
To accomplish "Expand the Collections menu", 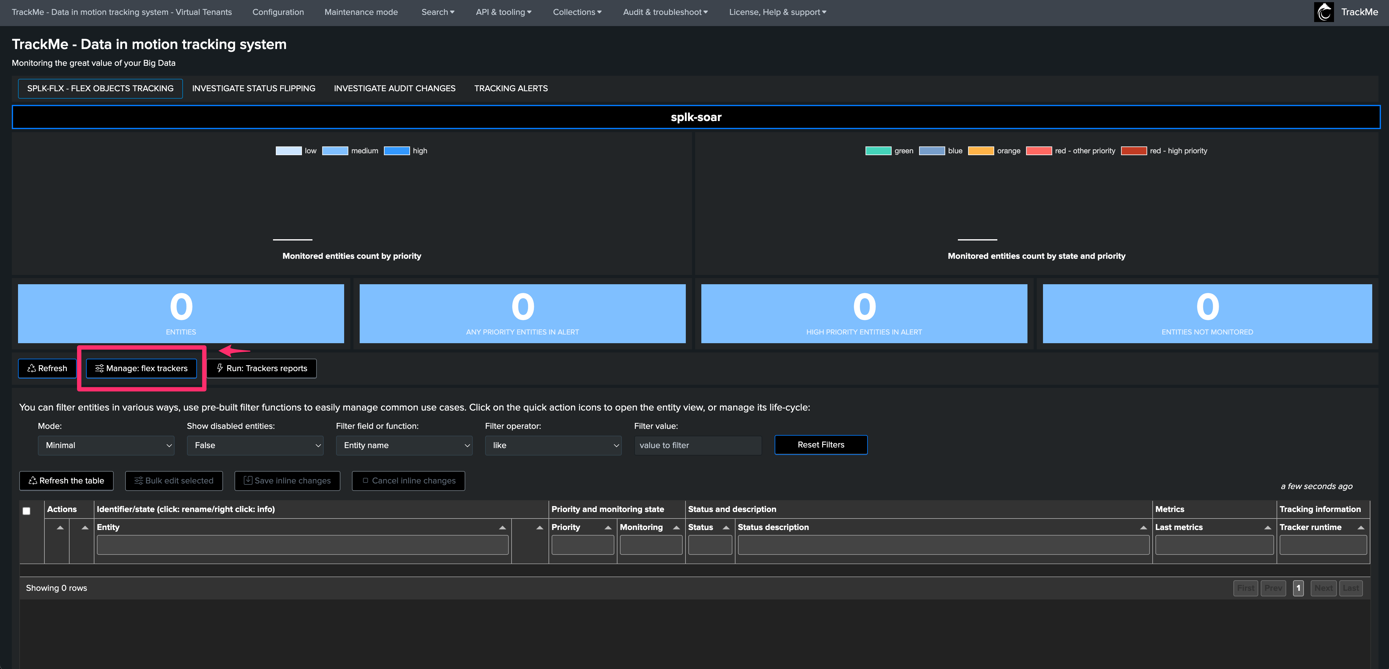I will [x=577, y=12].
